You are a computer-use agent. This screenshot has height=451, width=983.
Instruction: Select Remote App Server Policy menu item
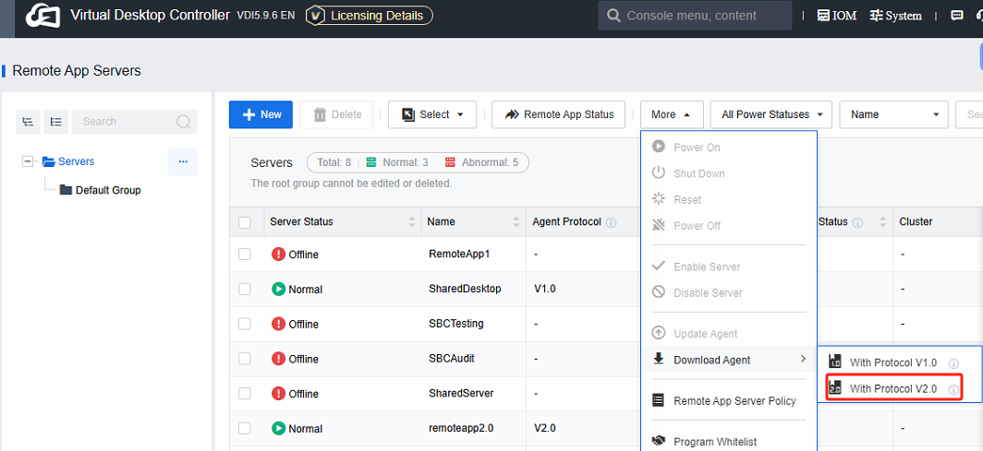pos(734,401)
